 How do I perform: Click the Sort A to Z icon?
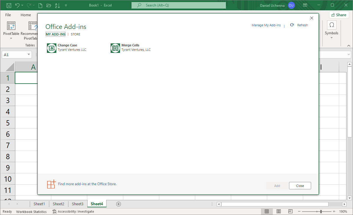click(58, 5)
